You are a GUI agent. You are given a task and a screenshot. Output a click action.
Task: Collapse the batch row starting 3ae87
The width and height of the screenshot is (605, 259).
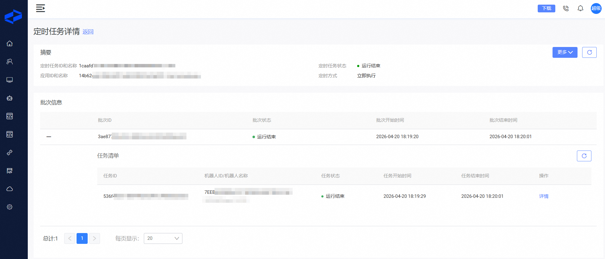coord(49,137)
